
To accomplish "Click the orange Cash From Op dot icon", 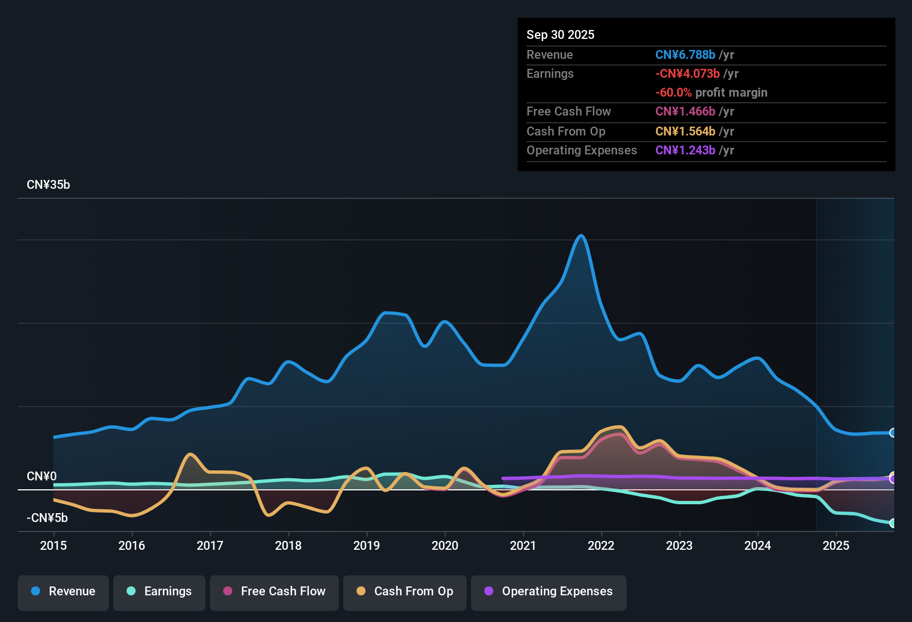I will tap(361, 591).
